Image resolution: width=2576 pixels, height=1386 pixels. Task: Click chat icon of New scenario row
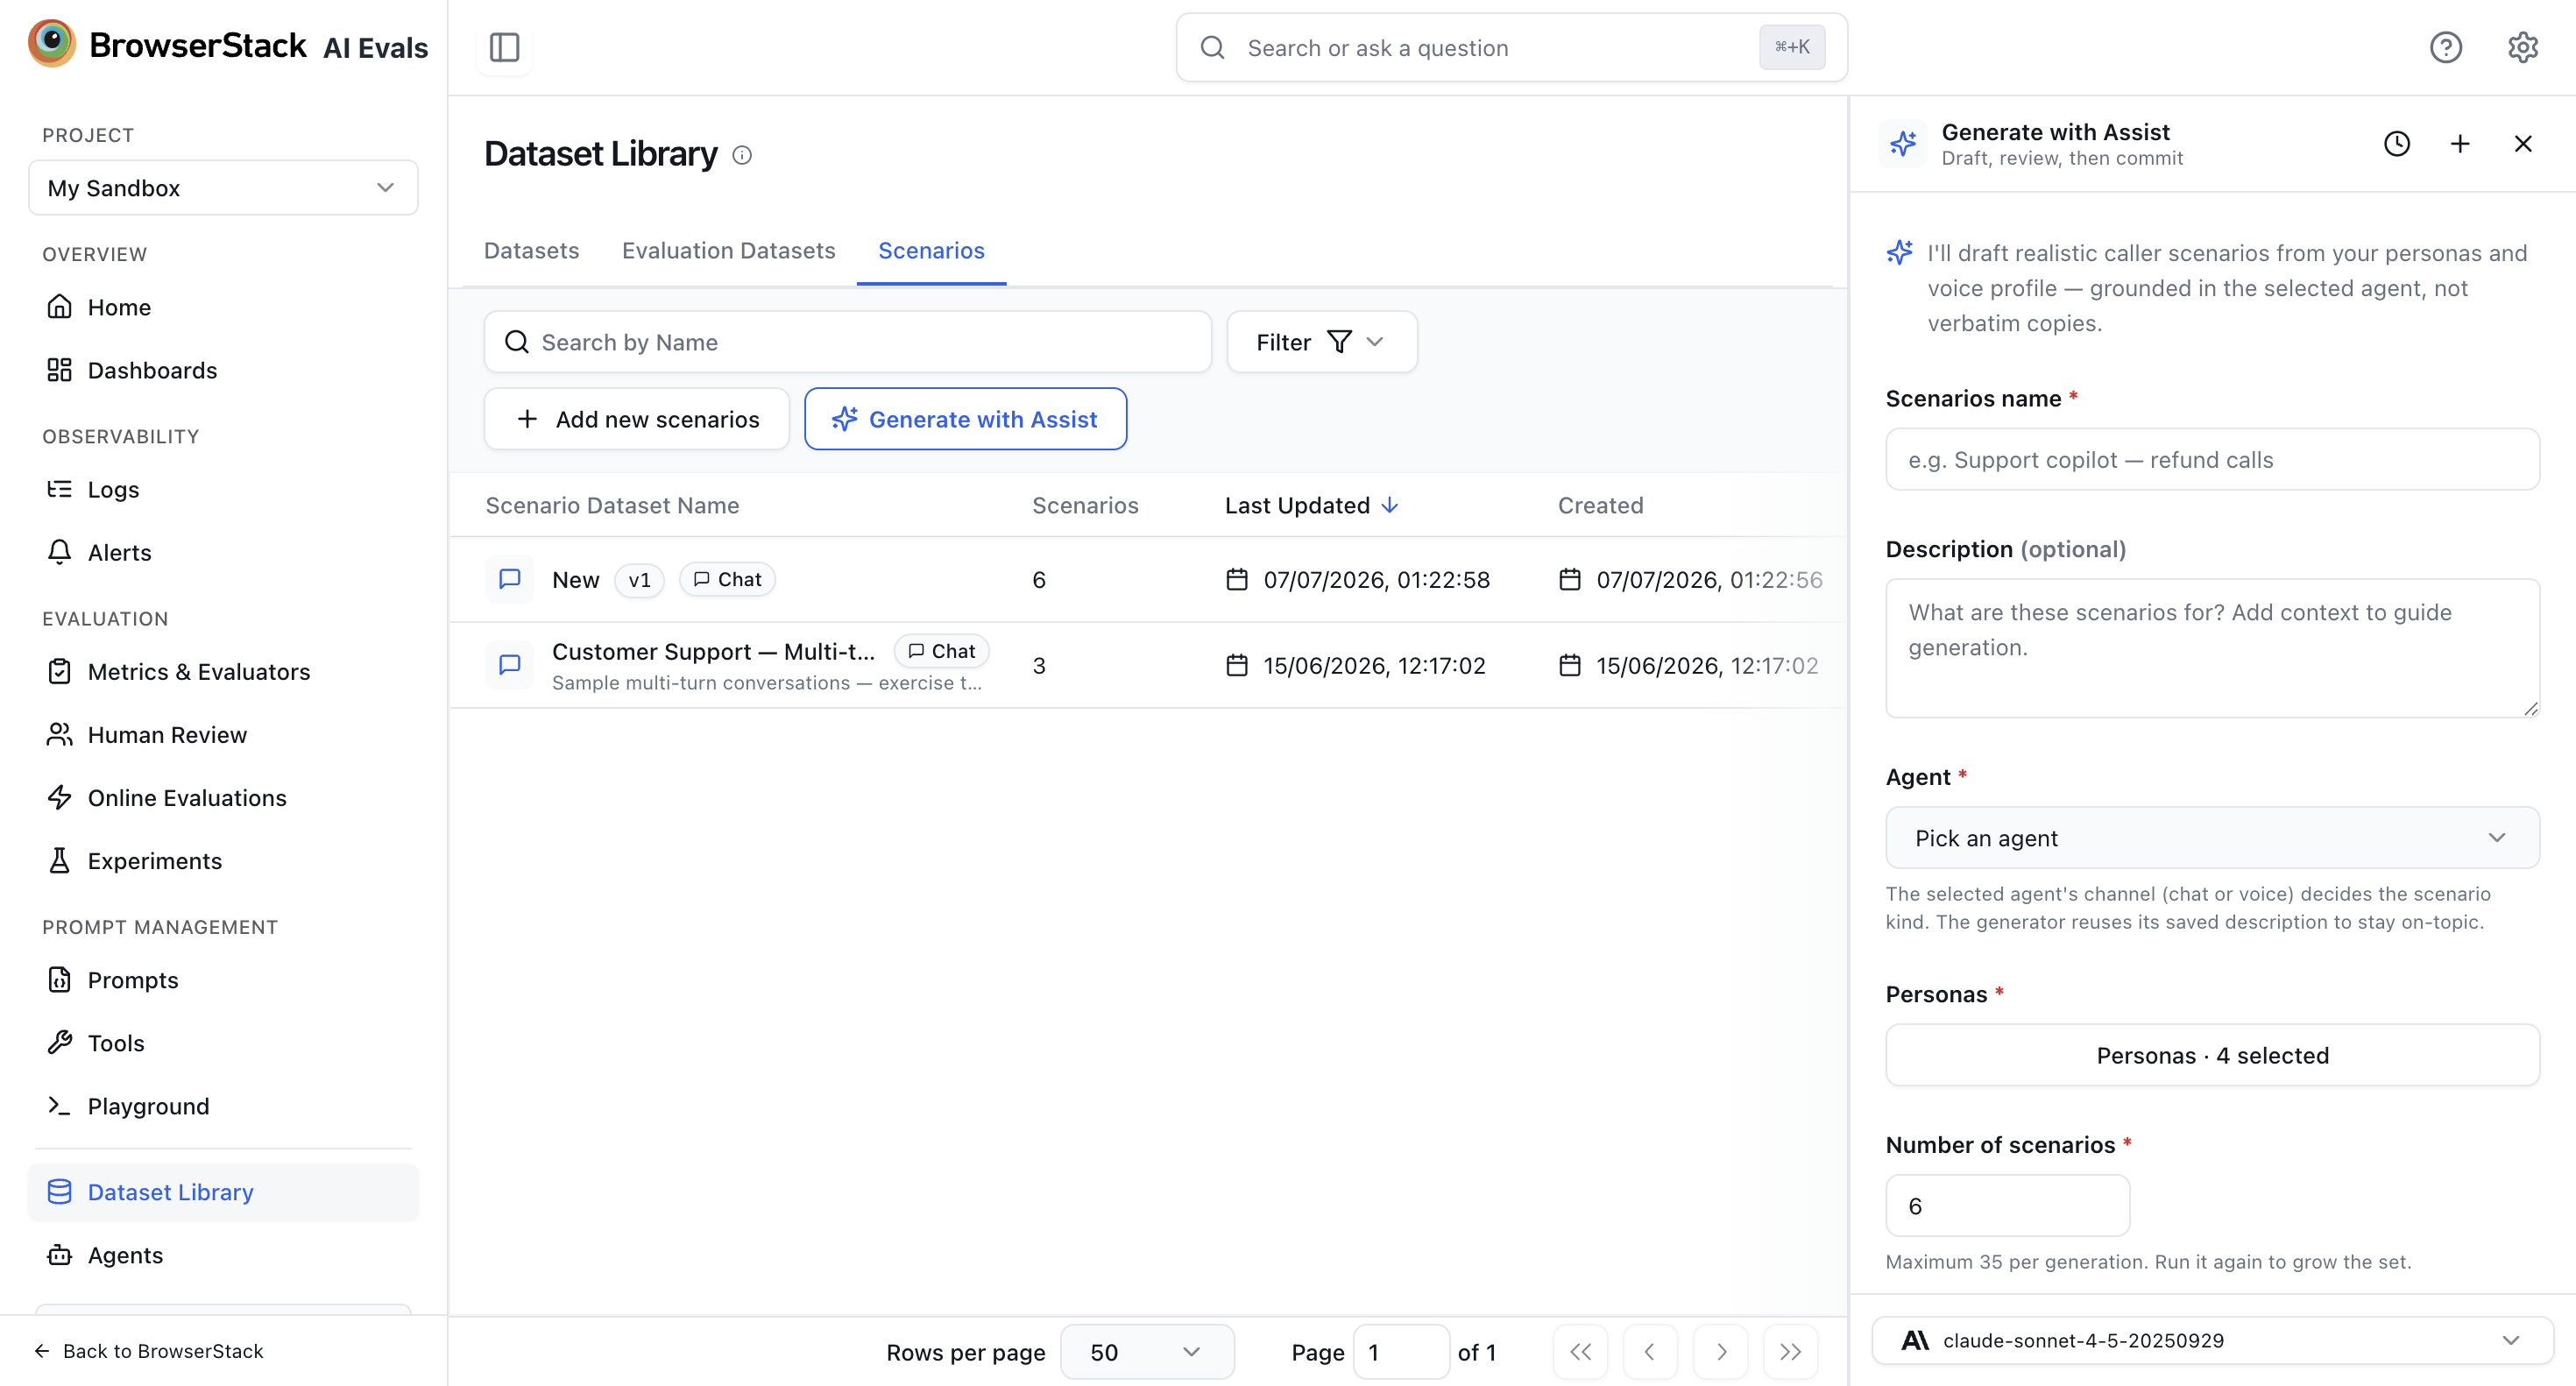[510, 579]
